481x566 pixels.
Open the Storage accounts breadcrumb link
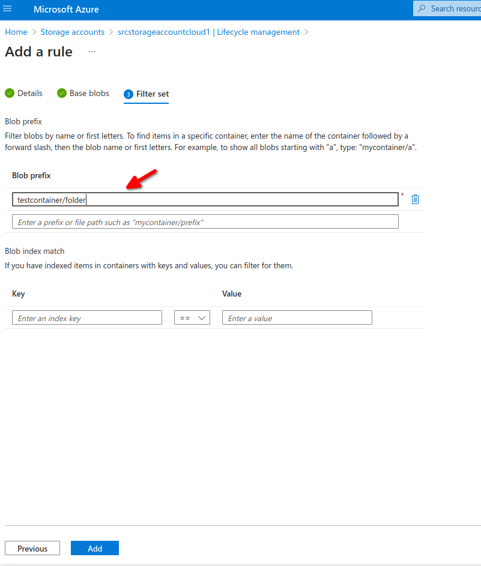[72, 32]
